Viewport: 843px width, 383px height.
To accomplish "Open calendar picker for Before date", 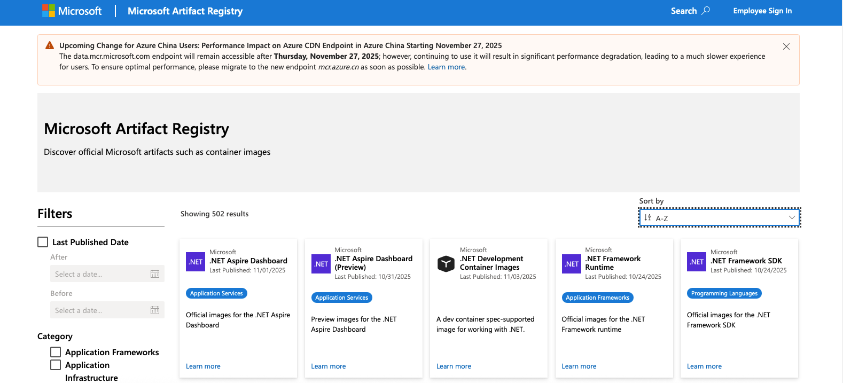I will [155, 310].
